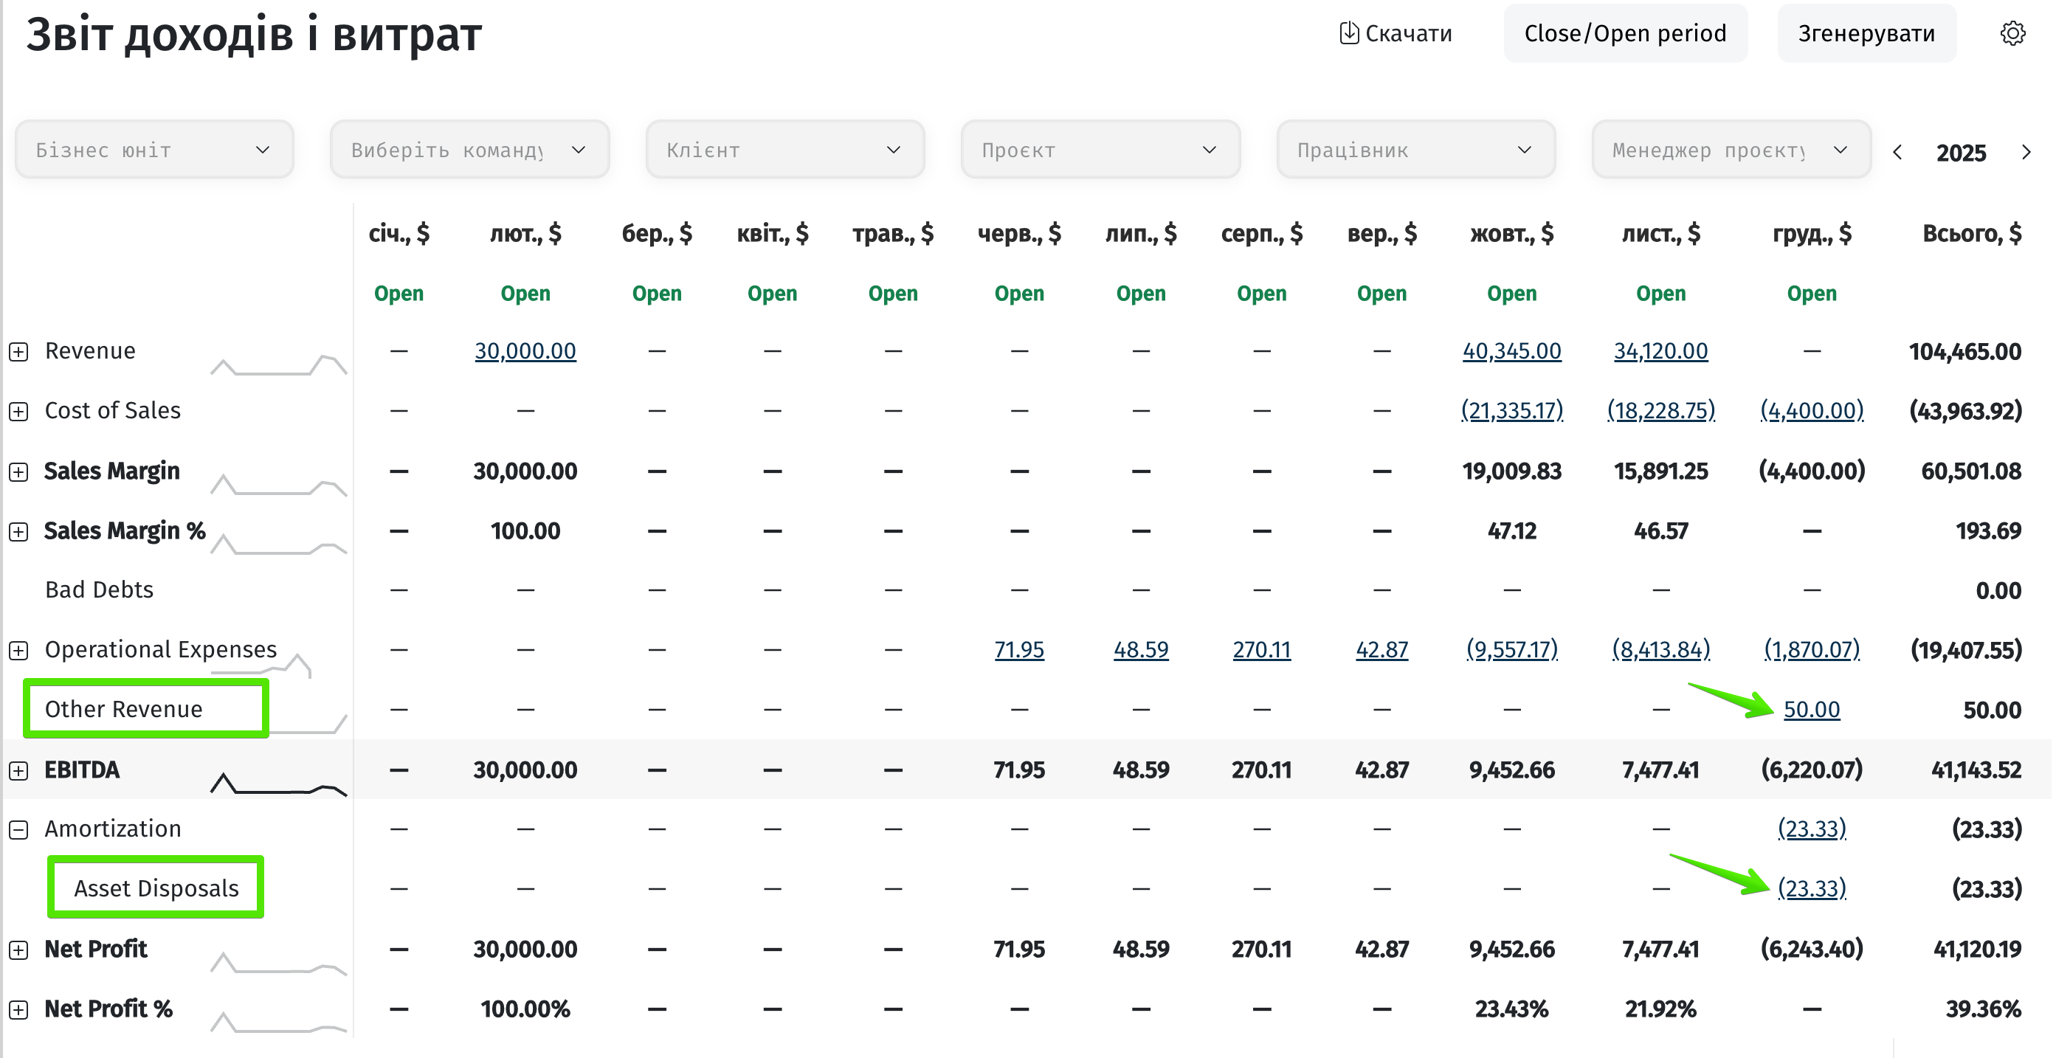
Task: Click the Згенерувати button
Action: (1867, 33)
